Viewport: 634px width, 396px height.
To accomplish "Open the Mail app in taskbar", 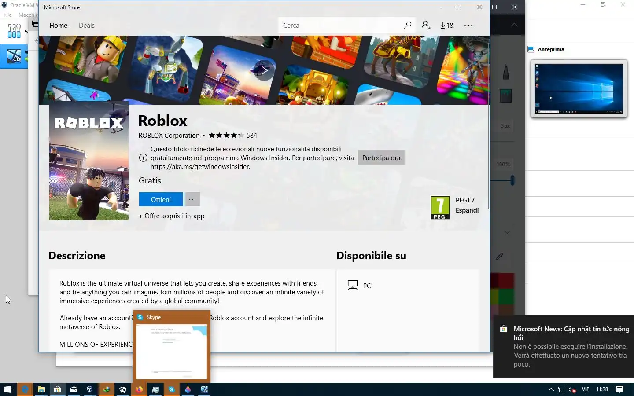I will [74, 389].
